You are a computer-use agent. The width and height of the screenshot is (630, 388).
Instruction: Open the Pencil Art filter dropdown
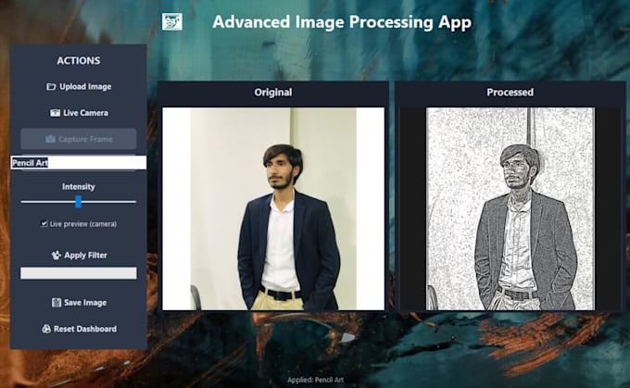[79, 163]
